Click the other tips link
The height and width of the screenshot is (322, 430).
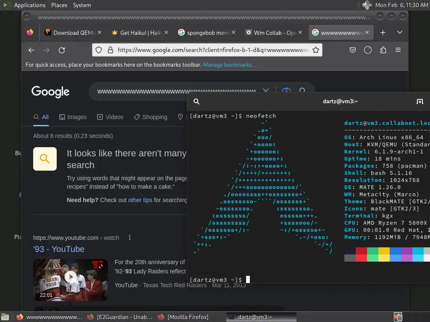140,200
